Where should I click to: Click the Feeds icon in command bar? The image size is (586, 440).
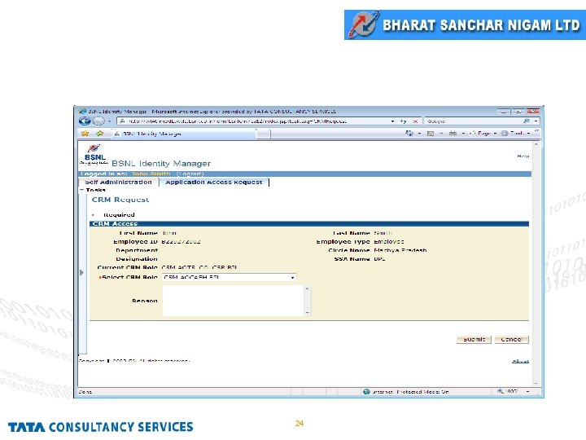coord(431,133)
